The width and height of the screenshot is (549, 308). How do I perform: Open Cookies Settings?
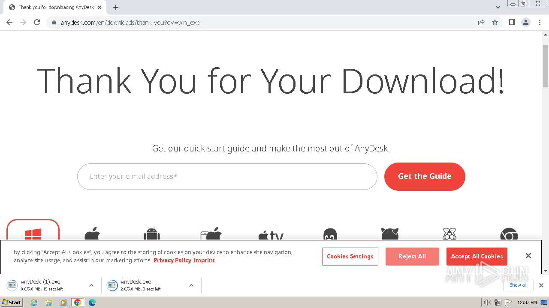click(350, 256)
